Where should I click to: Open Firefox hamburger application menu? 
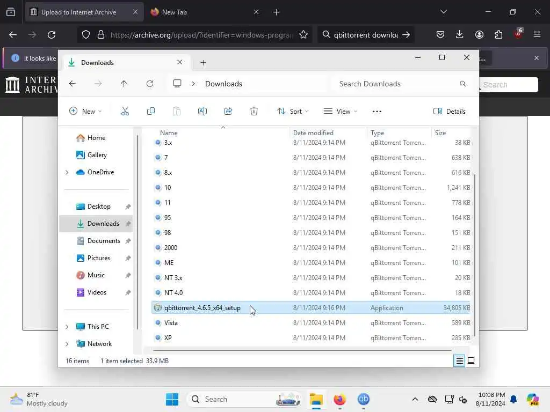(x=537, y=34)
